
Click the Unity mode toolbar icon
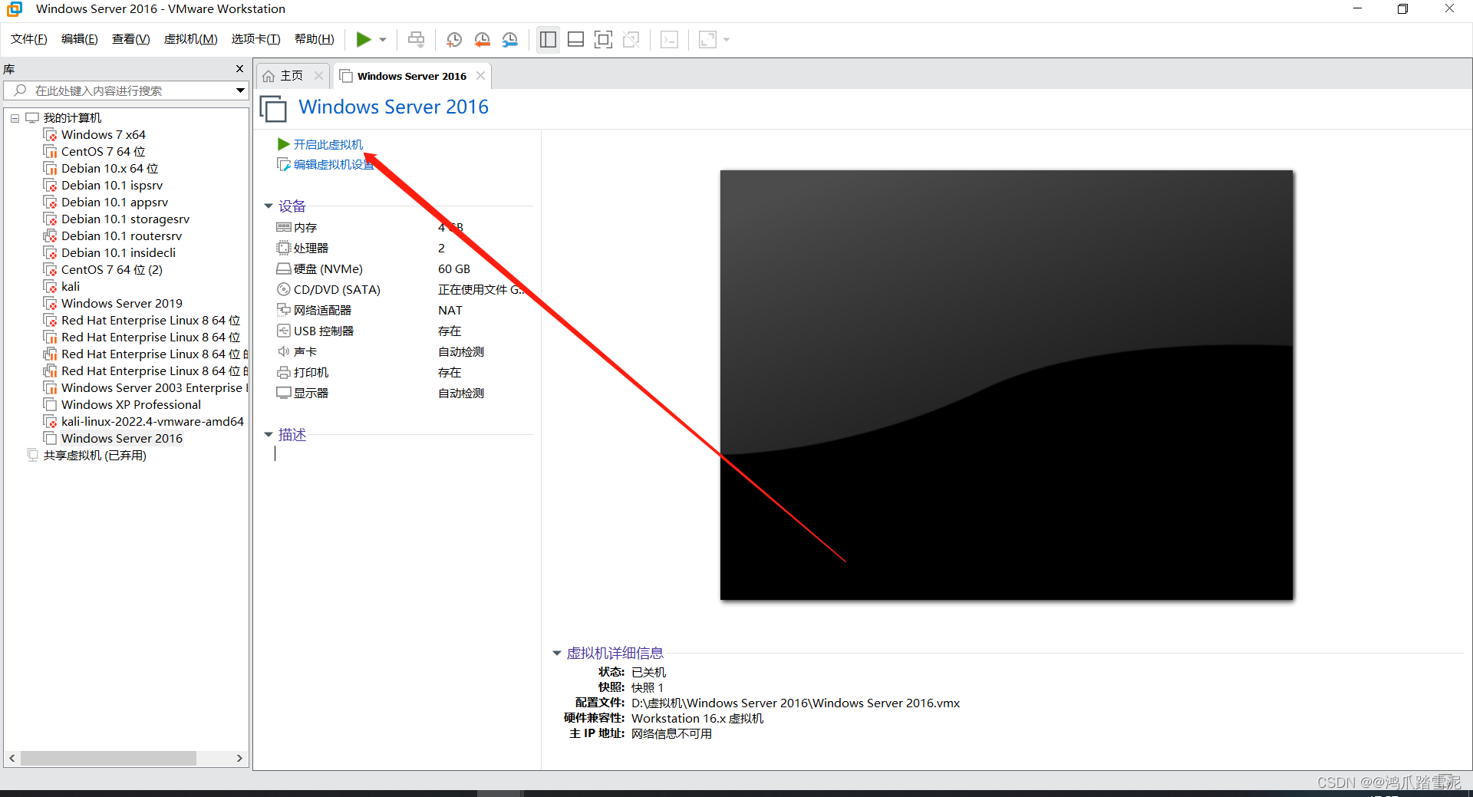click(631, 39)
